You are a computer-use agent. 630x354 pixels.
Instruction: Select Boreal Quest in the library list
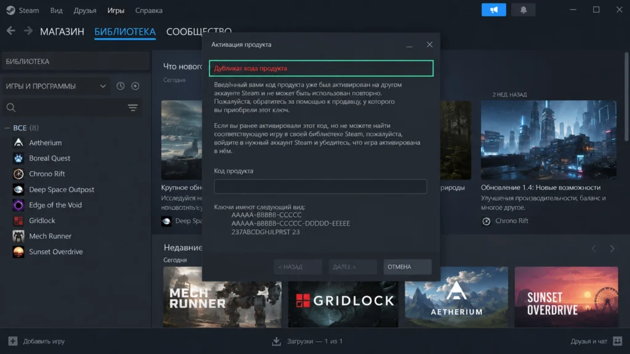49,158
